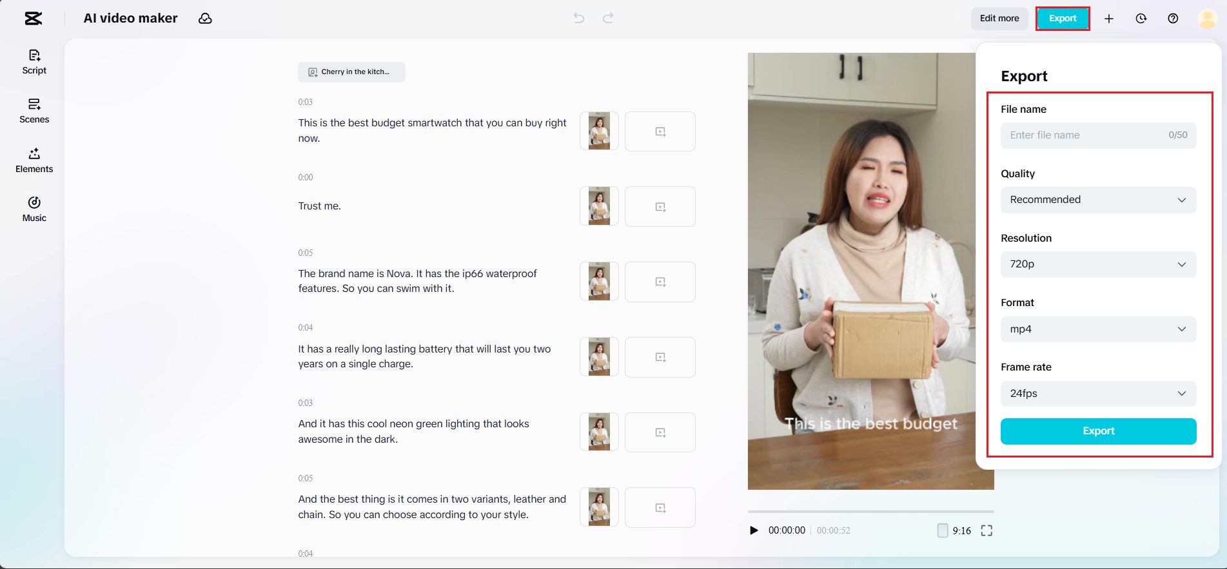
Task: Select thumbnail for 'The brand name is Nova' scene
Action: 599,282
